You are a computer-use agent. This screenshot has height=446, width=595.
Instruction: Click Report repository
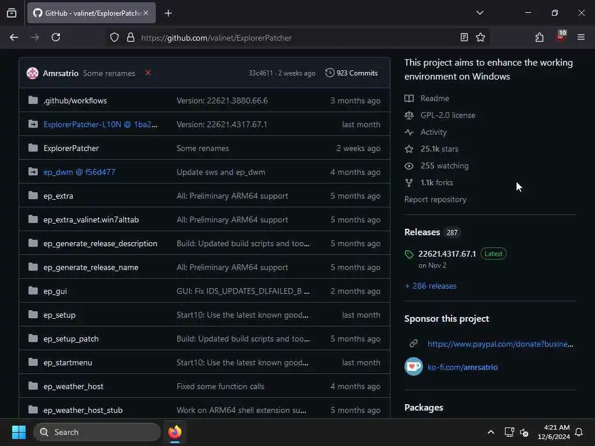pos(435,200)
